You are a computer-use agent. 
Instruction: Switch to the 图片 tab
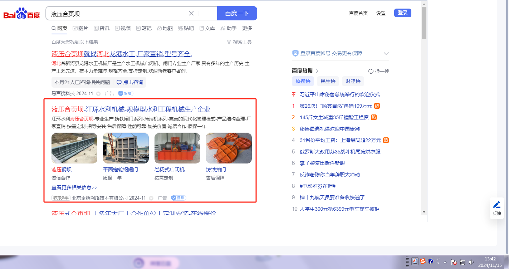tap(80, 28)
